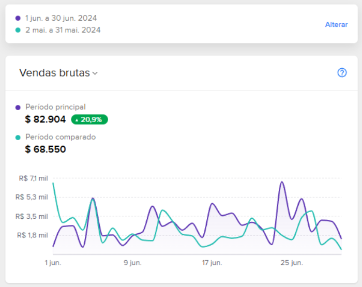Click the '9 jun.' x-axis label
Image resolution: width=362 pixels, height=287 pixels.
[x=132, y=263]
